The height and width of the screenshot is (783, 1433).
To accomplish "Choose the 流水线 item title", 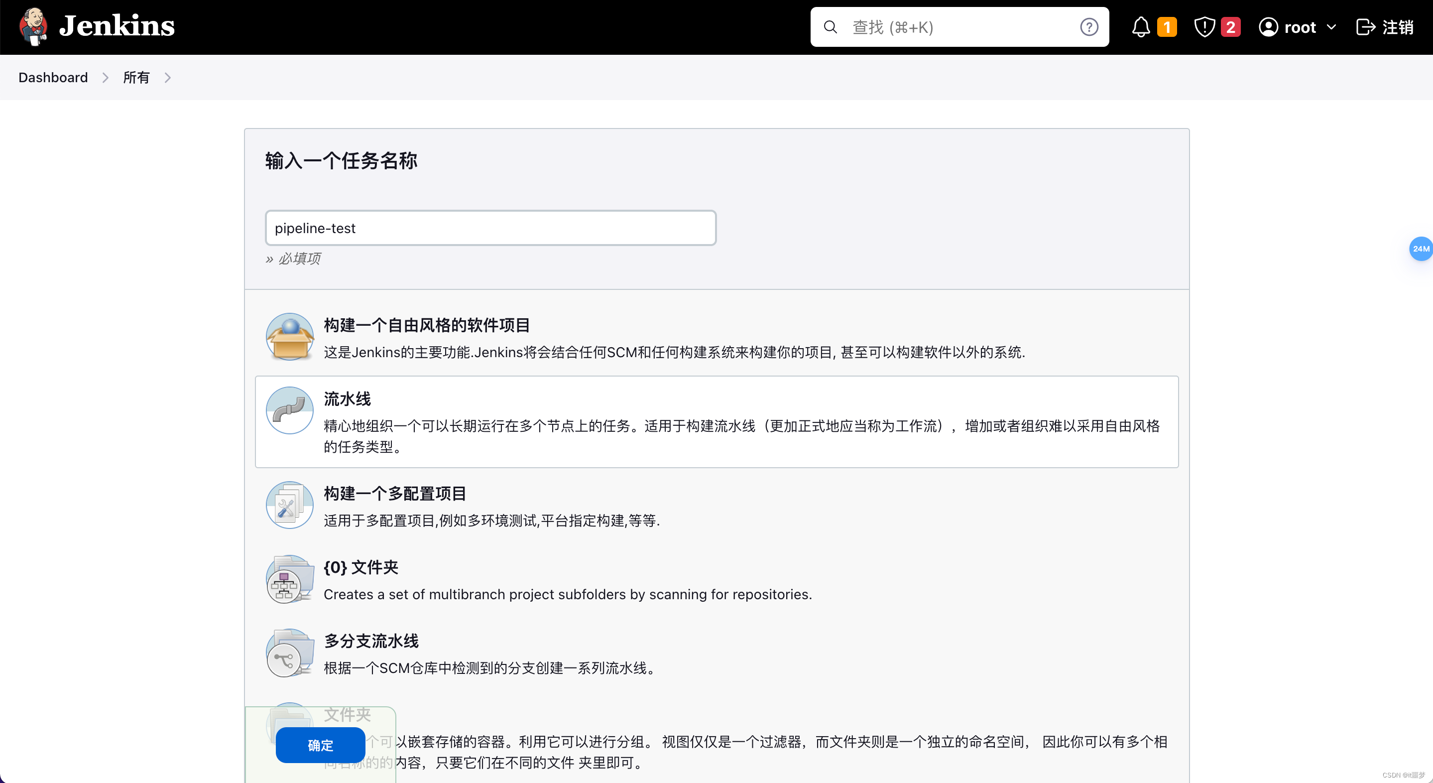I will 347,398.
